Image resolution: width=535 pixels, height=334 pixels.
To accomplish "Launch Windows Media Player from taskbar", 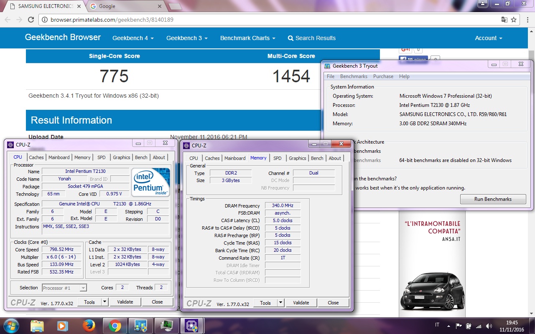I will [62, 326].
